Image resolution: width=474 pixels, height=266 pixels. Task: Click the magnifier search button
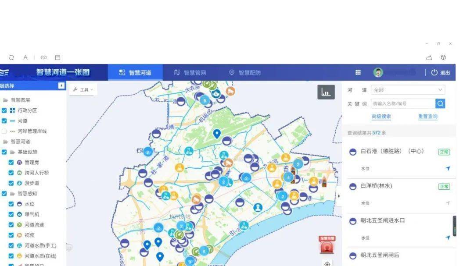coord(440,103)
